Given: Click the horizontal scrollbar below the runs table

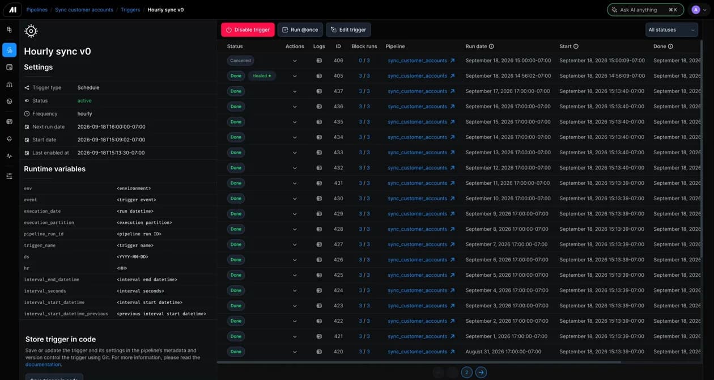Looking at the screenshot, I should point(419,362).
